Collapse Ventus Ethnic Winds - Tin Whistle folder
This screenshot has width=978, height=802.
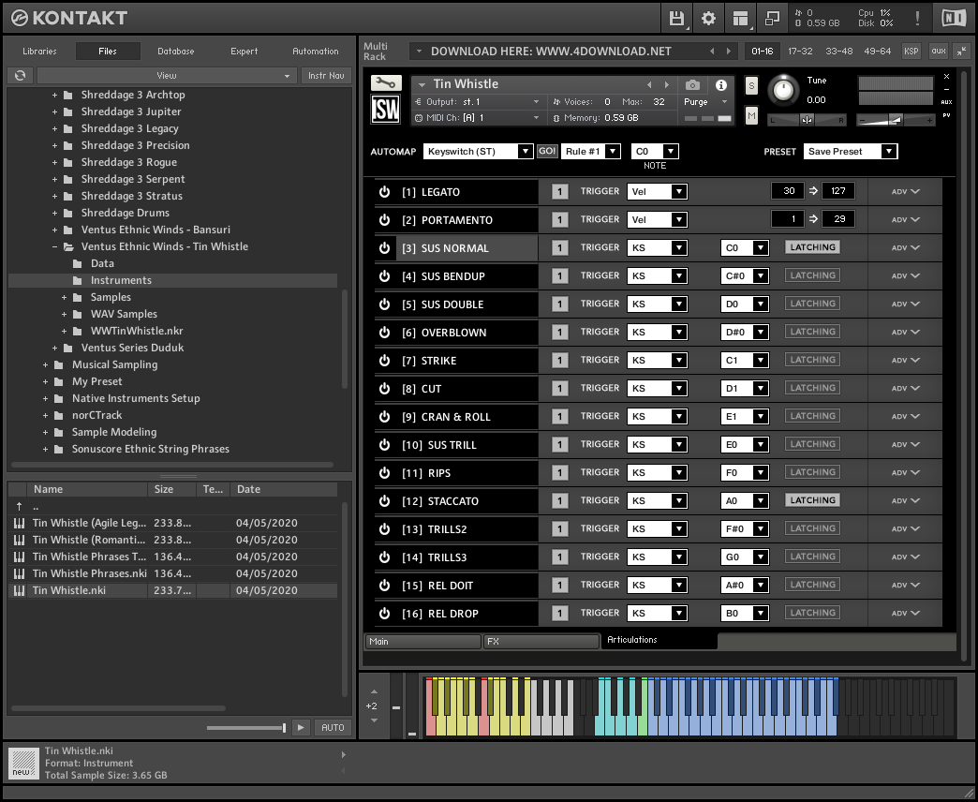click(x=54, y=247)
